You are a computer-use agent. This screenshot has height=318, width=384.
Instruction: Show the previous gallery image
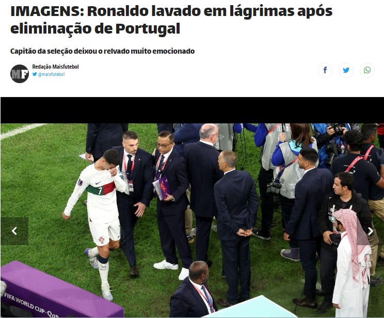click(14, 231)
